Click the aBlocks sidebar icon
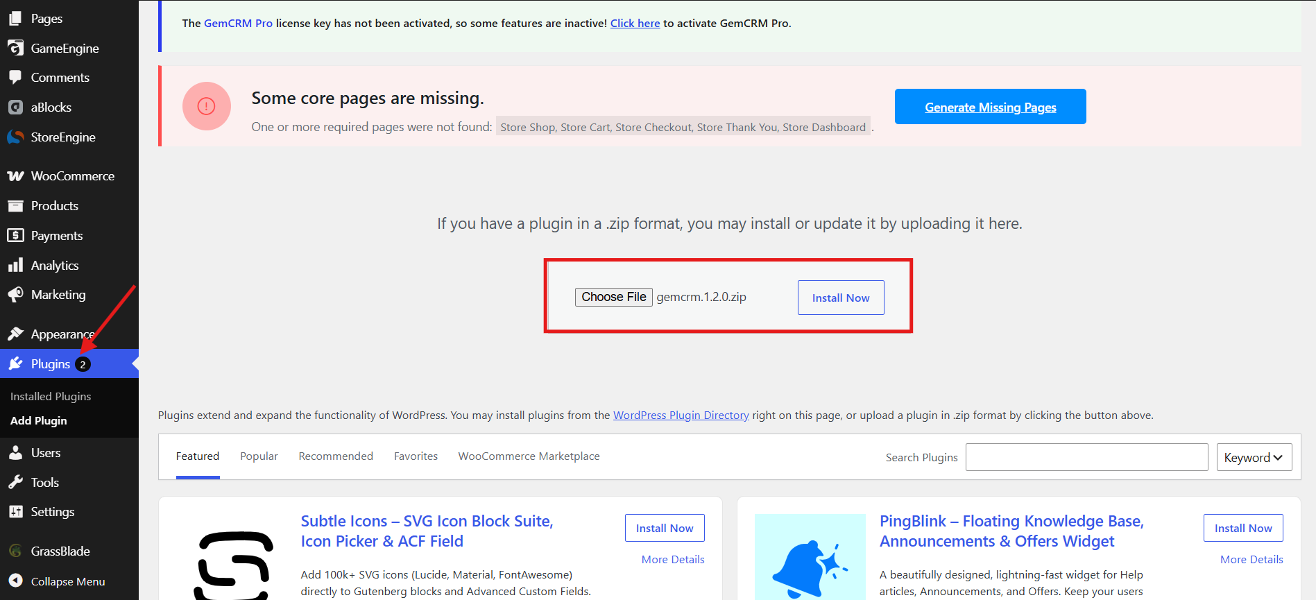 (15, 108)
